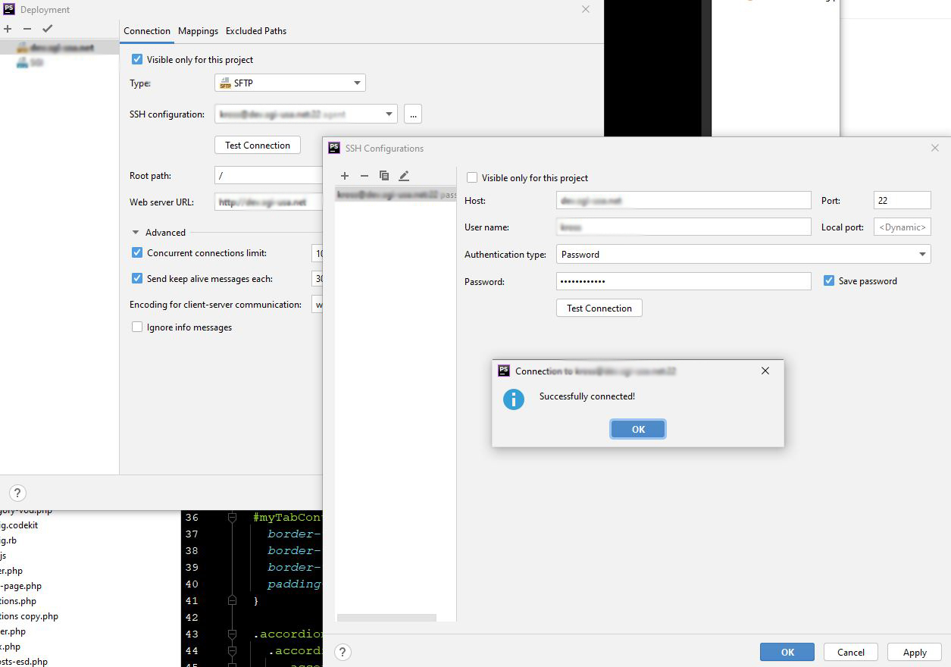Click OK in the Successfully connected dialog
The width and height of the screenshot is (951, 667).
point(638,429)
